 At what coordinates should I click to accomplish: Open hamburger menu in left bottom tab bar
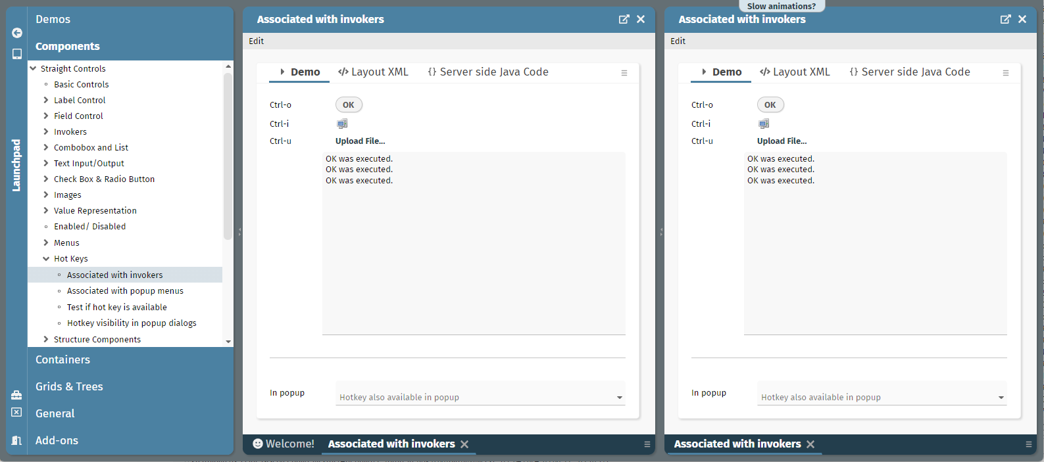tap(647, 444)
